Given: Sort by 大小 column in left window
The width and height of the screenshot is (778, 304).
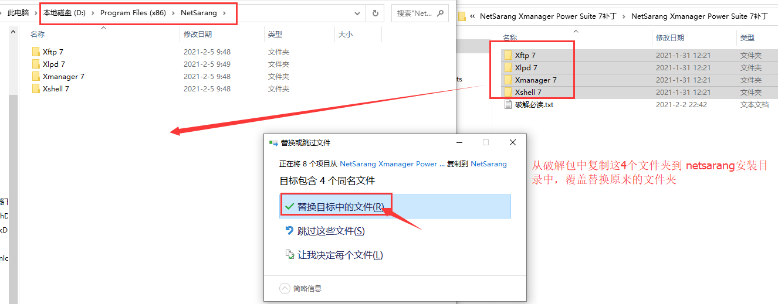Looking at the screenshot, I should [x=346, y=35].
